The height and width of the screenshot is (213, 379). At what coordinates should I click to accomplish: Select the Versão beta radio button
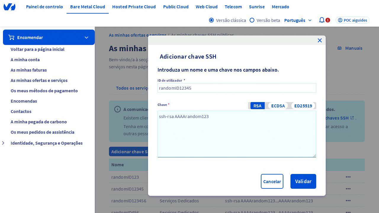tap(252, 20)
